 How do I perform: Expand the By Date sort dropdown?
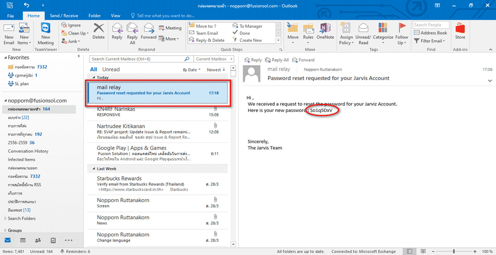[x=192, y=70]
